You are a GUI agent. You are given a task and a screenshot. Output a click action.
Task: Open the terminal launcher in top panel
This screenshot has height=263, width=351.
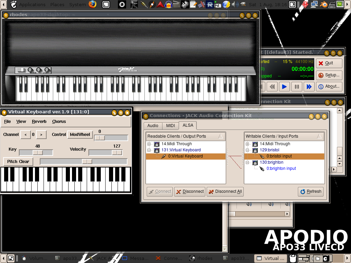pos(106,4)
